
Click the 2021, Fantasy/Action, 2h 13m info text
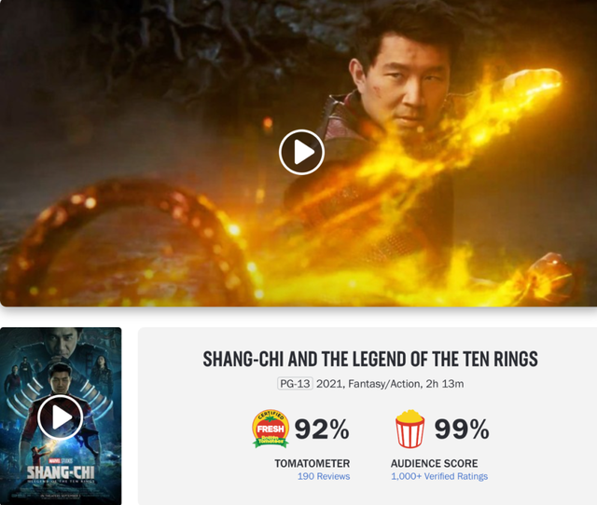(x=390, y=384)
